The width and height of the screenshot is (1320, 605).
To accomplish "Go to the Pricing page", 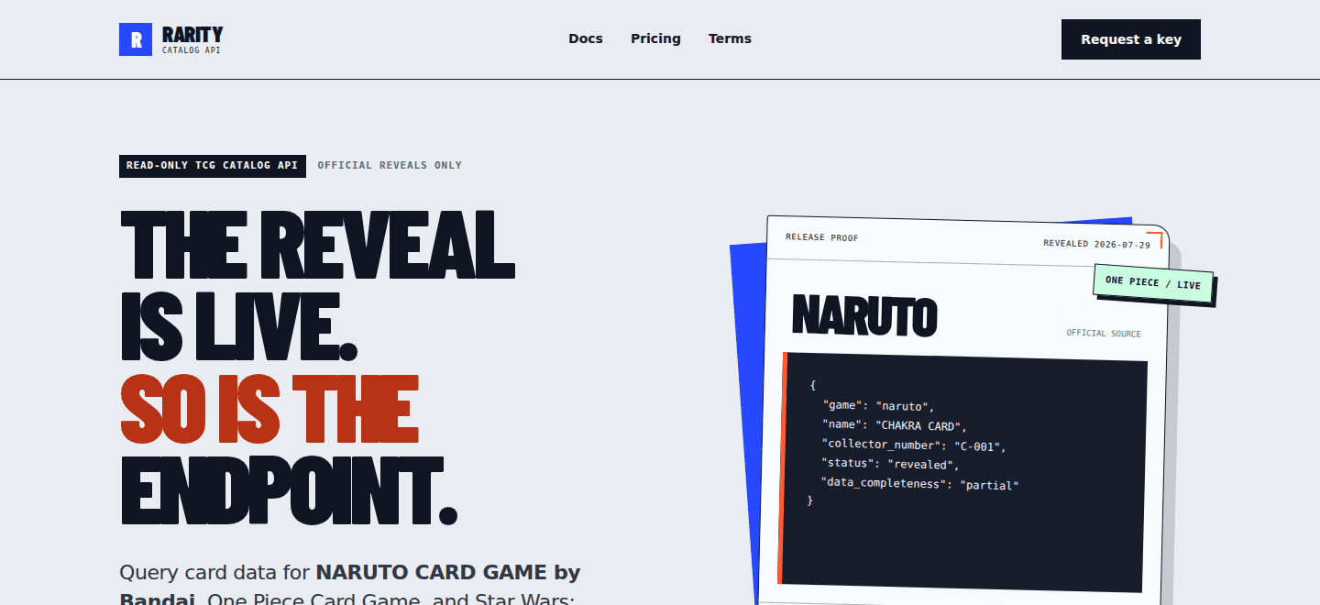I will pyautogui.click(x=655, y=38).
